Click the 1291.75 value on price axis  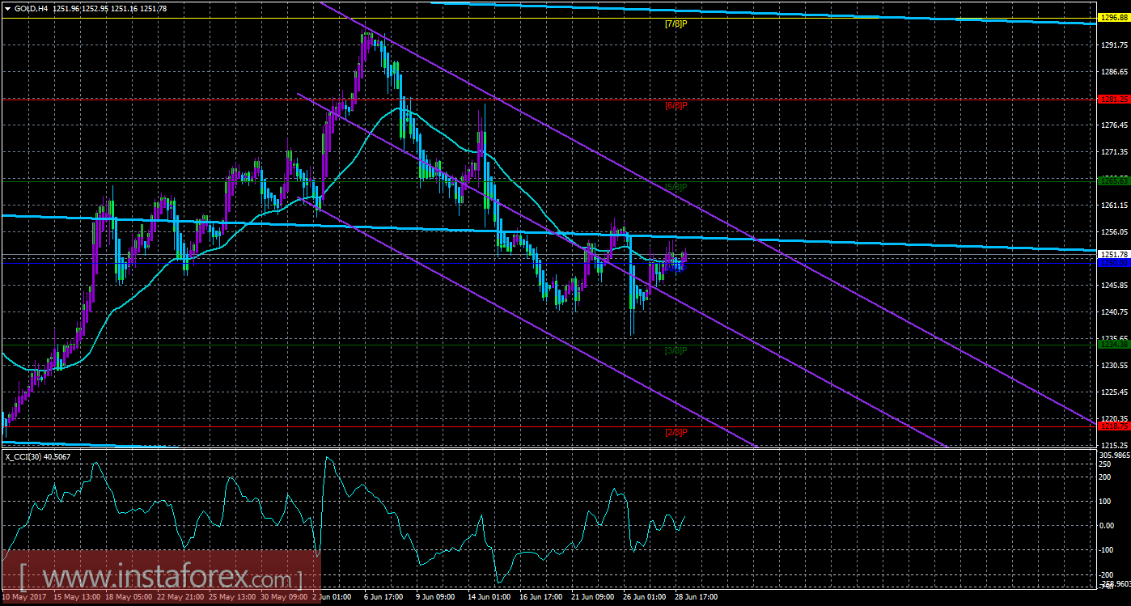click(1114, 45)
